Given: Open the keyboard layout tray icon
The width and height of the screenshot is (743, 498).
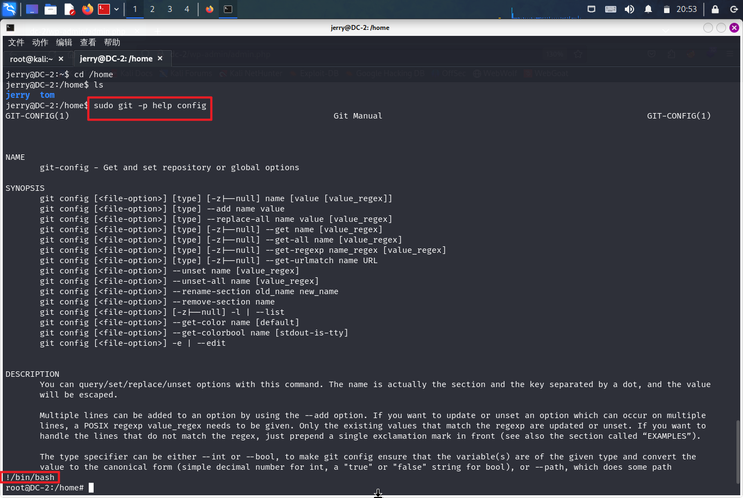Looking at the screenshot, I should point(611,9).
